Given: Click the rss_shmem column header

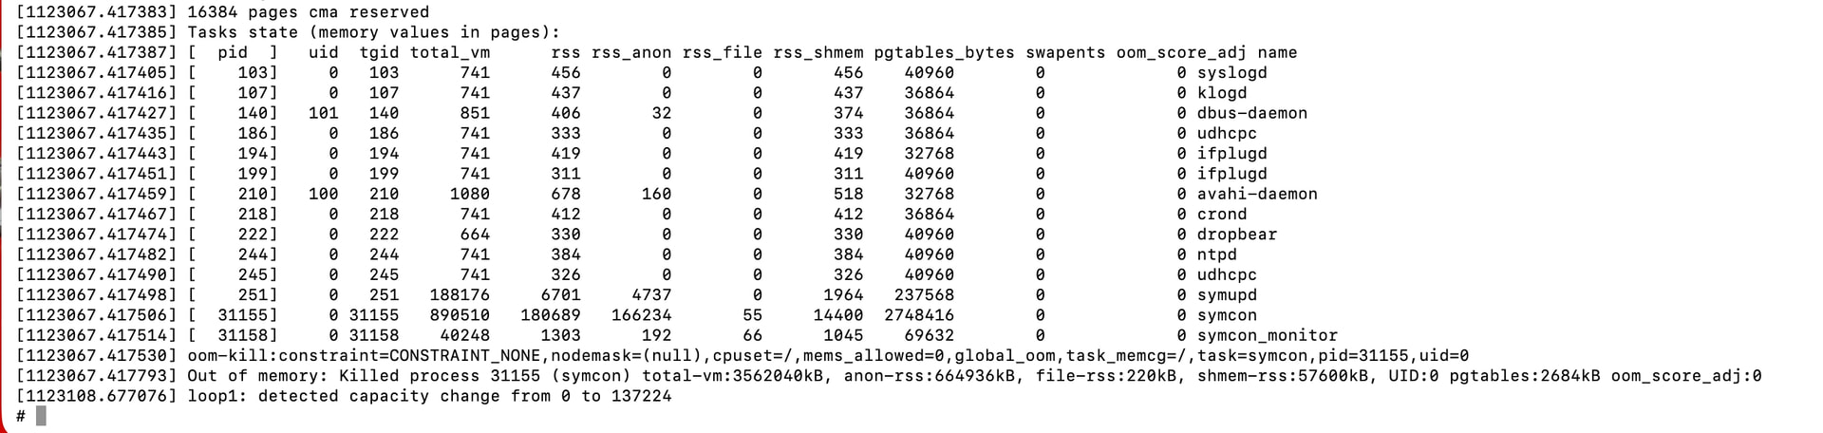Looking at the screenshot, I should click(x=818, y=53).
